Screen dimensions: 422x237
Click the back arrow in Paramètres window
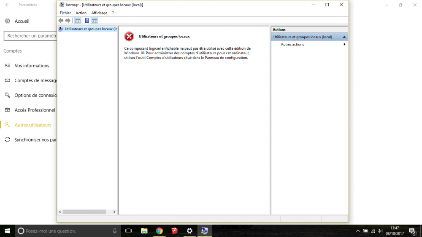coord(7,5)
